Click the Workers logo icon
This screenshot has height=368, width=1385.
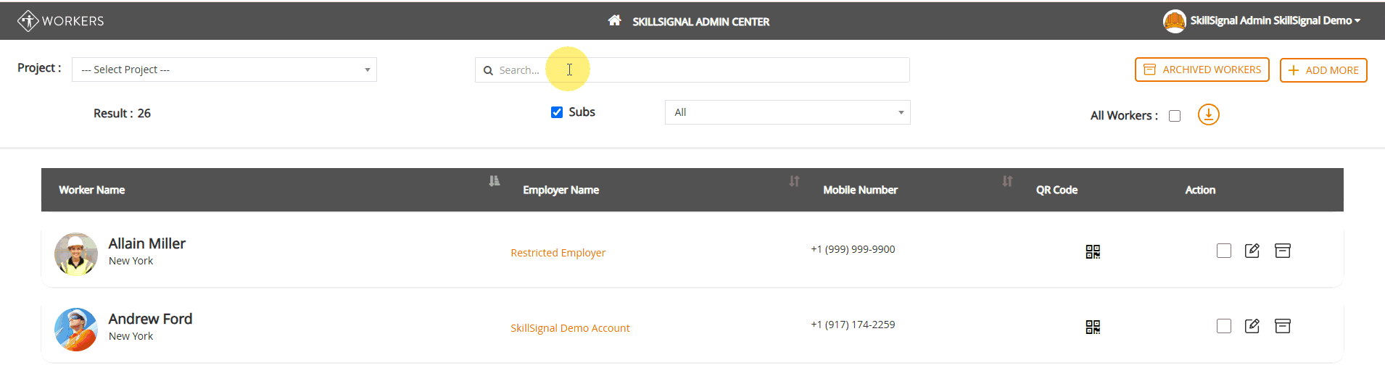click(28, 21)
